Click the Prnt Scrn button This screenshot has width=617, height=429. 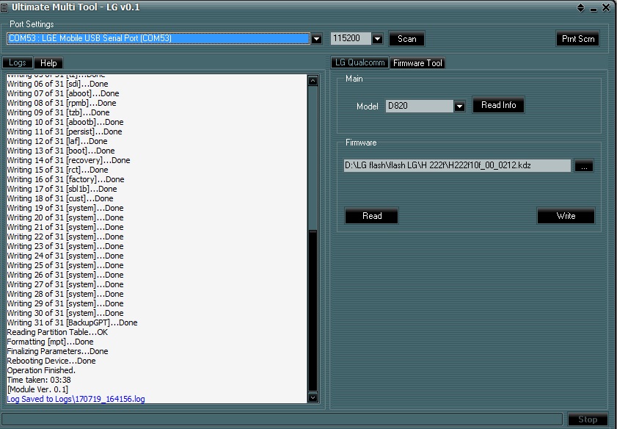(x=577, y=39)
